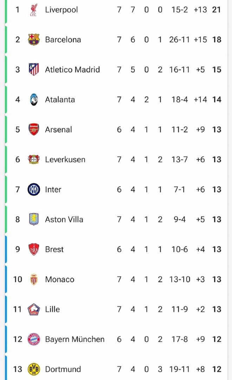Click the Atletico Madrid crest icon
The height and width of the screenshot is (380, 232).
click(34, 69)
